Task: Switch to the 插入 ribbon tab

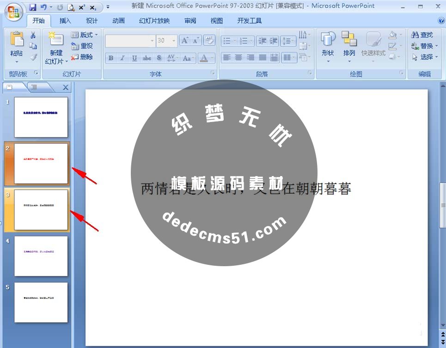Action: click(65, 21)
